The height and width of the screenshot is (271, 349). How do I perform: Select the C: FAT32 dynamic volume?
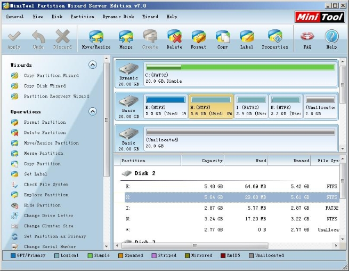tap(240, 74)
